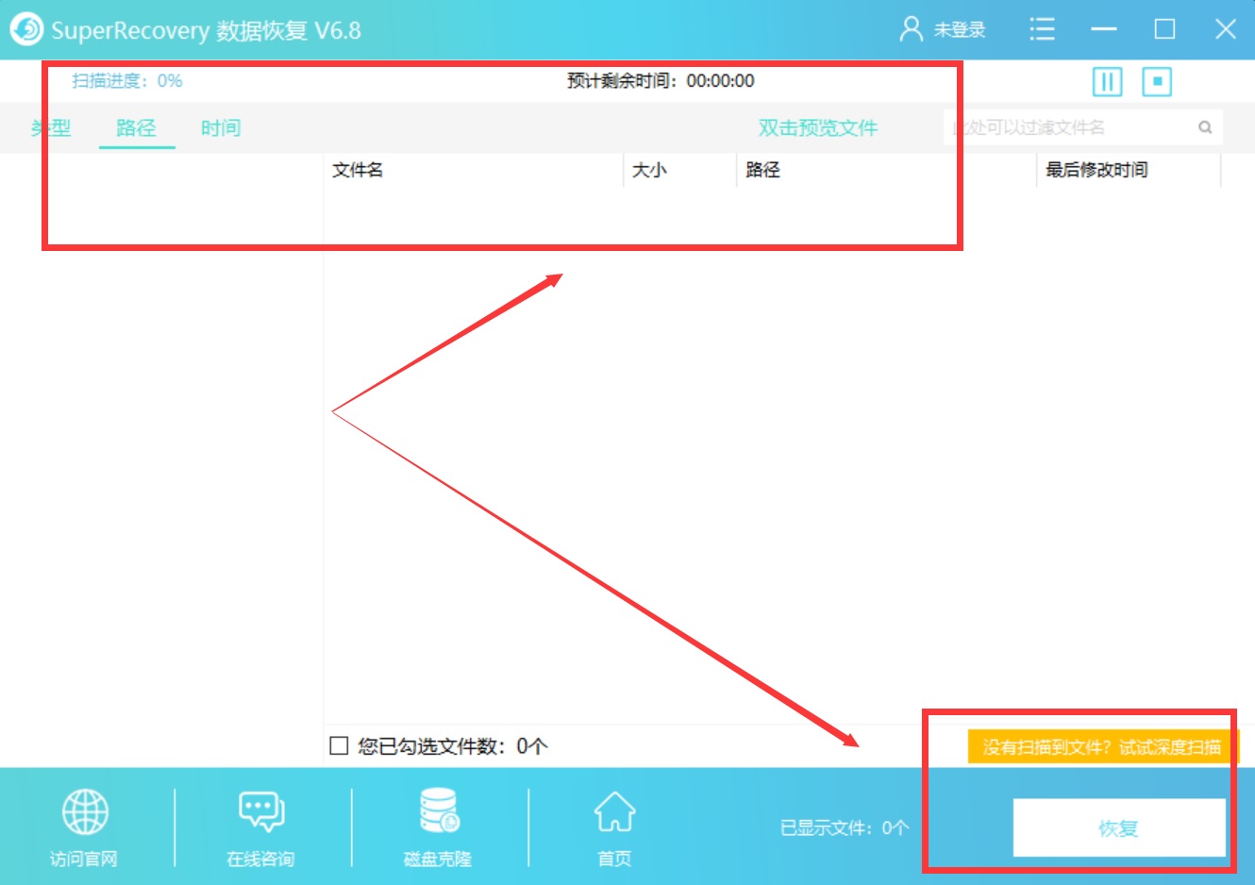Switch to the 类型 tab
The height and width of the screenshot is (885, 1255).
tap(51, 128)
